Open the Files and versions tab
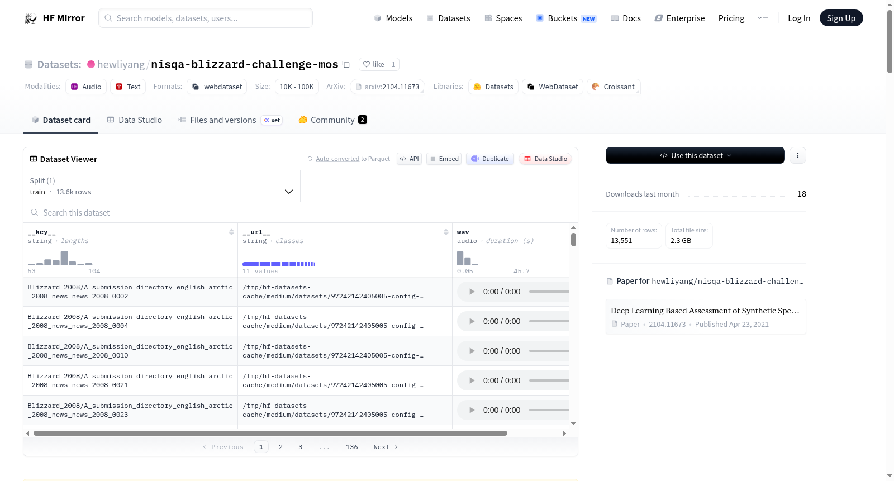This screenshot has width=894, height=481. tap(230, 120)
